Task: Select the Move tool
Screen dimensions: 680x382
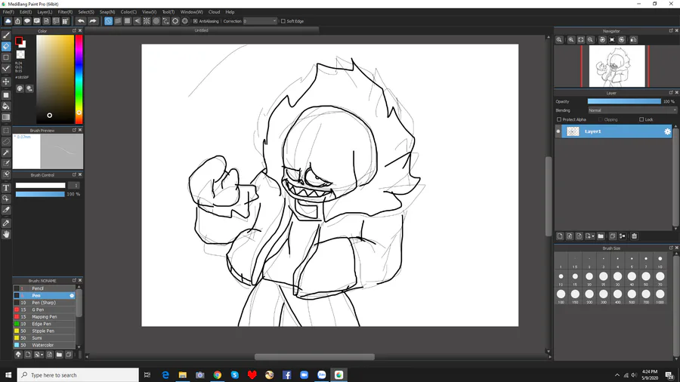Action: point(6,82)
